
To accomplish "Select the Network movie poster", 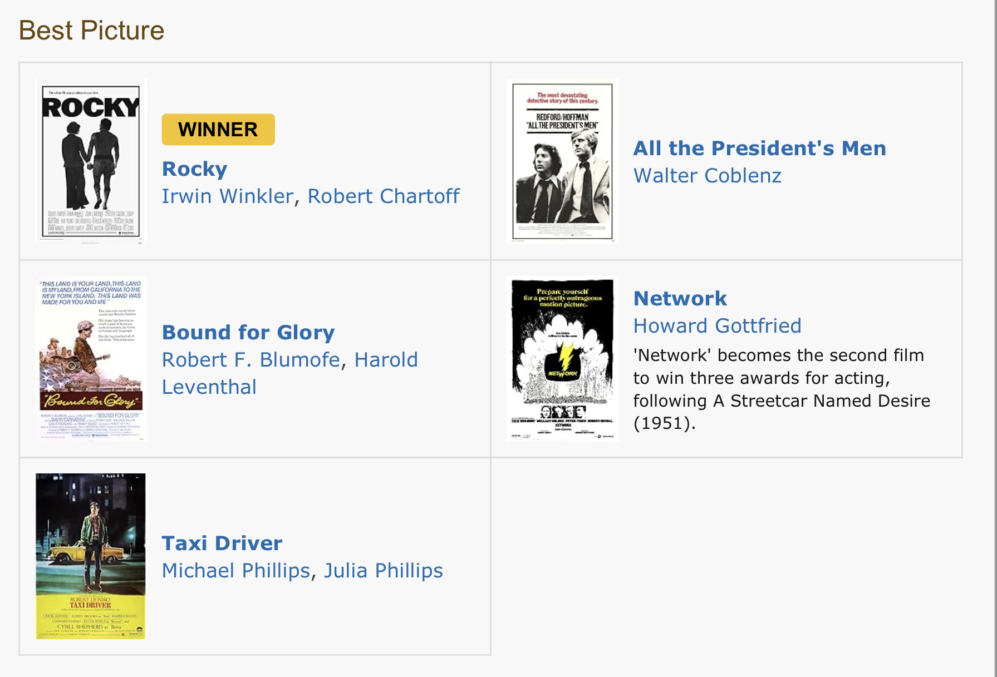I will click(x=562, y=358).
